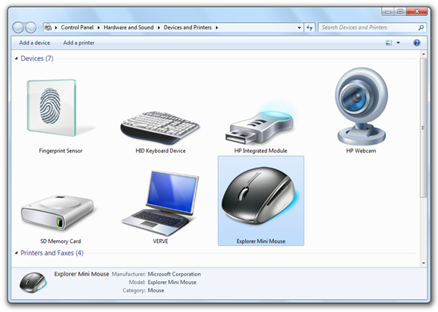Click the Printers and Faxes (4) header
Screen dimensions: 438x312
click(52, 253)
